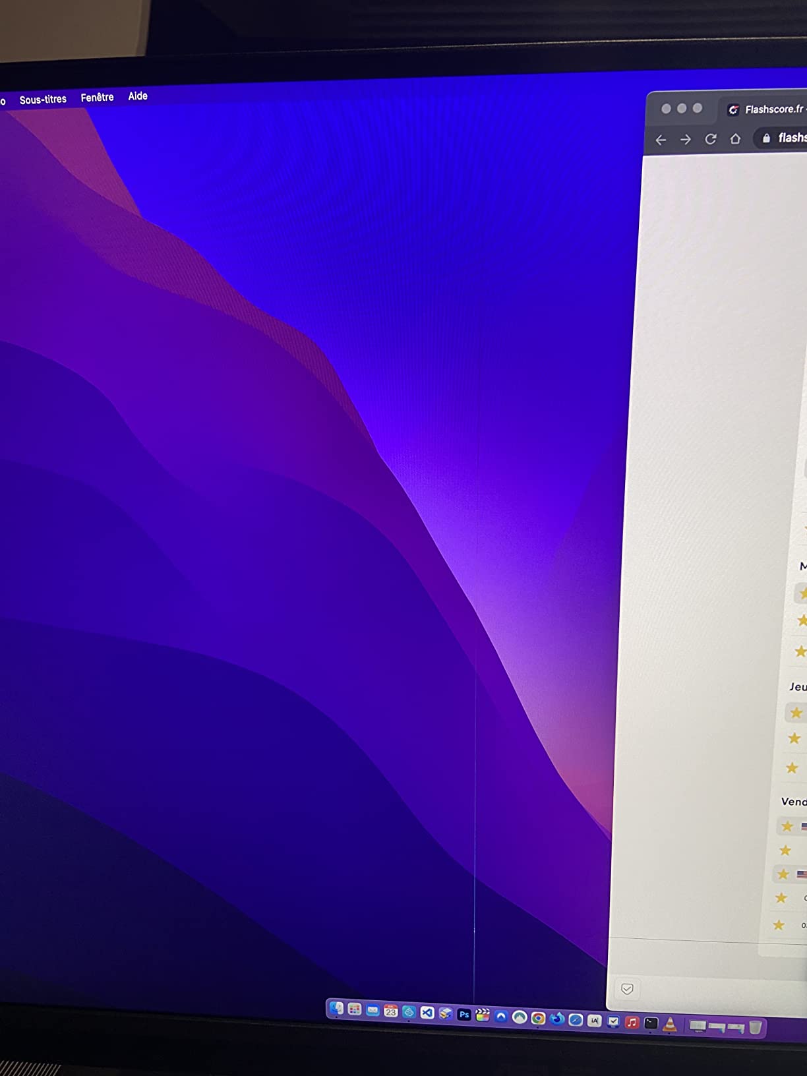Screen dimensions: 807x1076
Task: Open Launchpad in the dock
Action: pyautogui.click(x=355, y=1009)
